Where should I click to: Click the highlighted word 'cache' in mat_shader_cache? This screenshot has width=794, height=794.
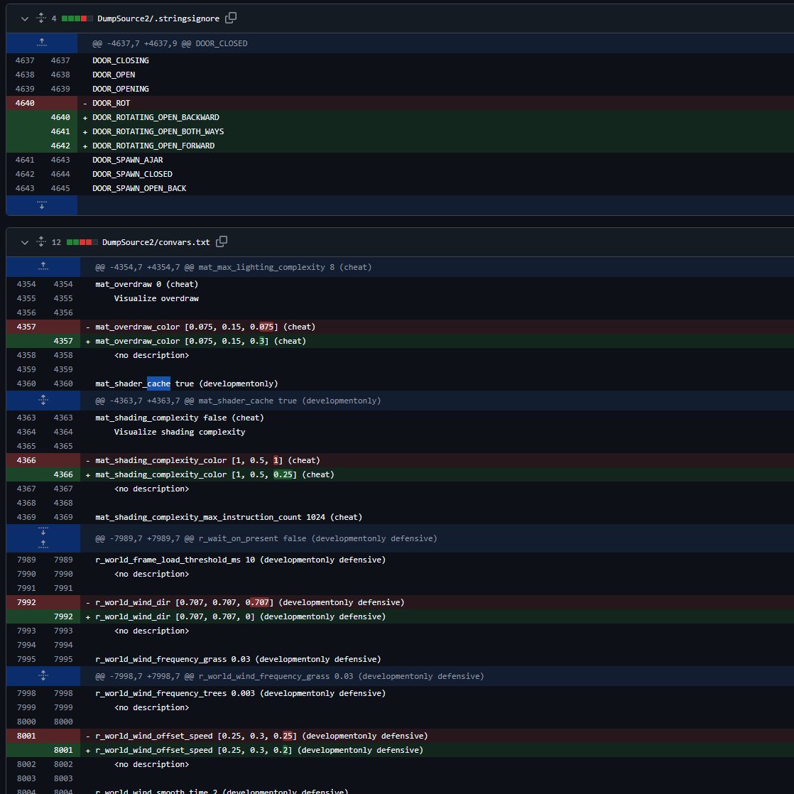click(x=158, y=384)
